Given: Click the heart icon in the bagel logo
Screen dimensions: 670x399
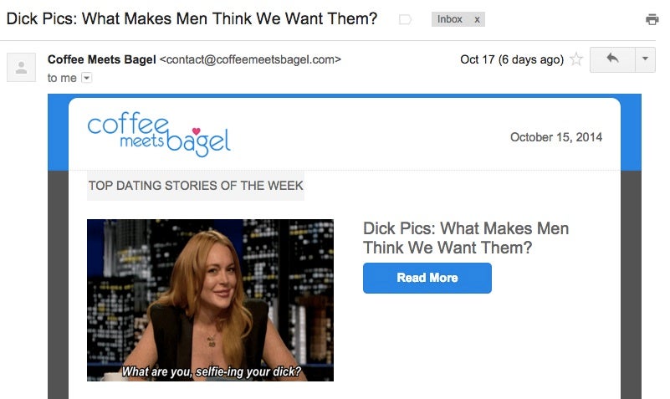Looking at the screenshot, I should [x=196, y=130].
